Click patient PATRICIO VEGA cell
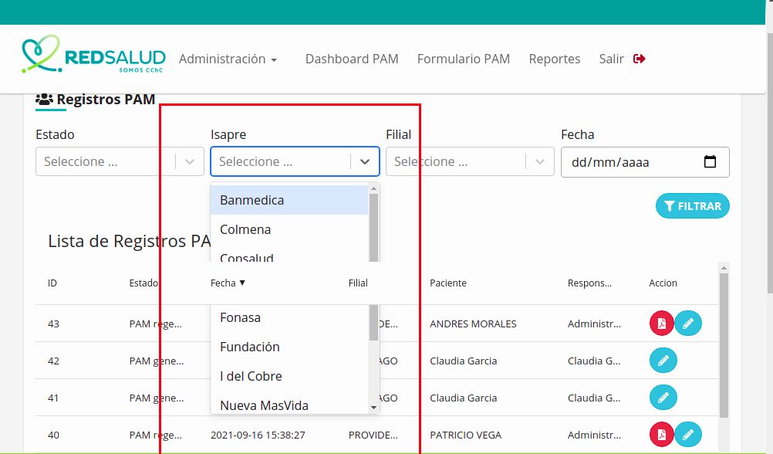The height and width of the screenshot is (454, 773). click(x=465, y=435)
